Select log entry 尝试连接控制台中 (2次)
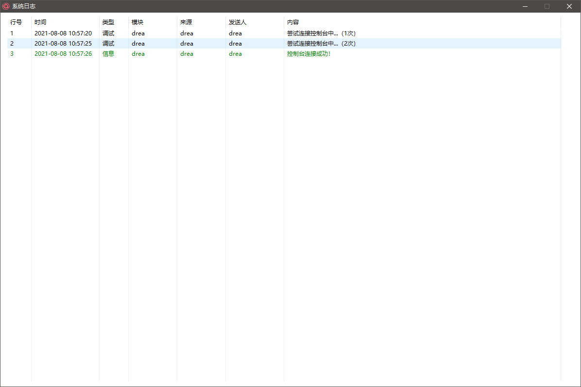The height and width of the screenshot is (387, 581). (321, 44)
